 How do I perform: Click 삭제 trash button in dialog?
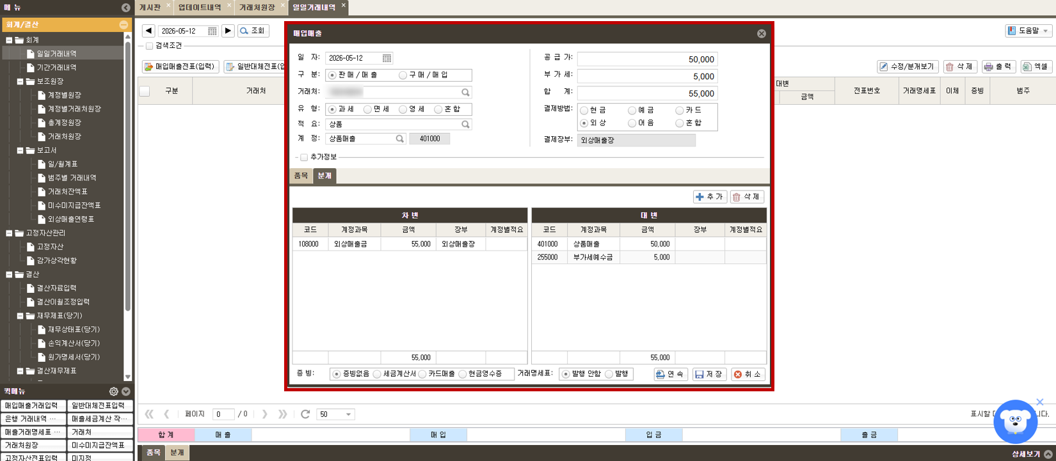pyautogui.click(x=747, y=197)
